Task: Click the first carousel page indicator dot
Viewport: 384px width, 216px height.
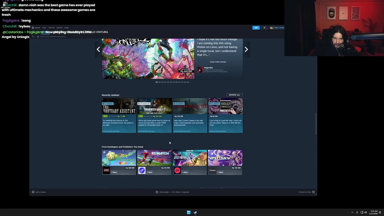Action: pos(157,82)
